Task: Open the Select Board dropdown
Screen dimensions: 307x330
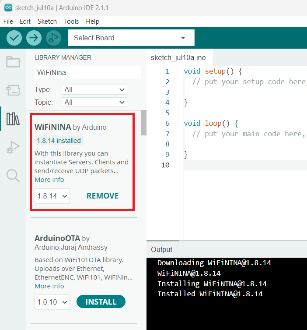Action: click(x=131, y=38)
